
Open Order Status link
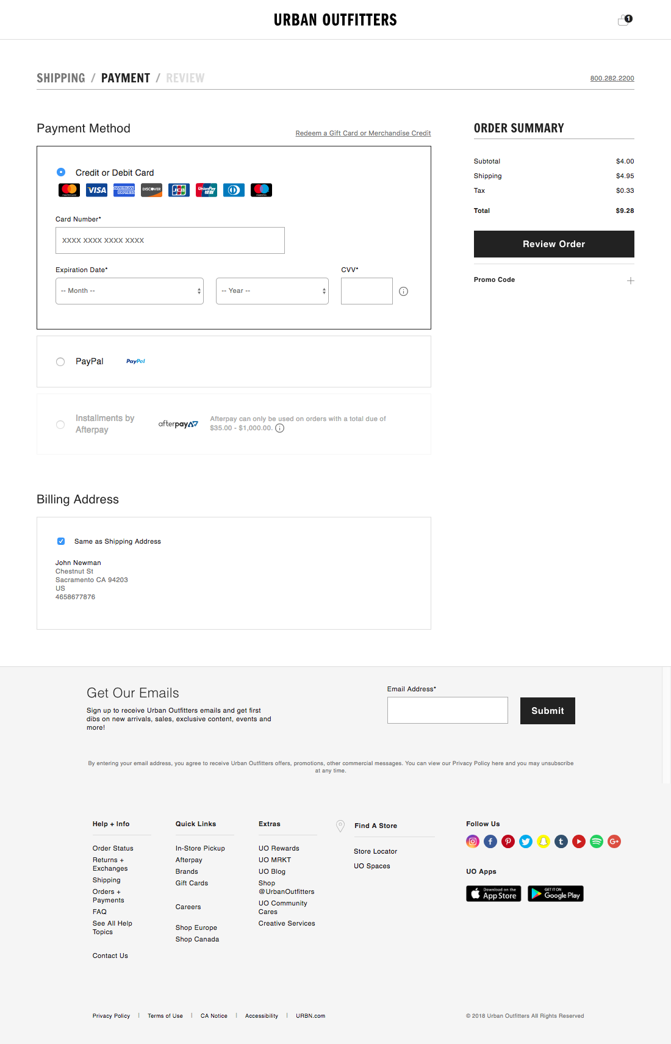(113, 848)
